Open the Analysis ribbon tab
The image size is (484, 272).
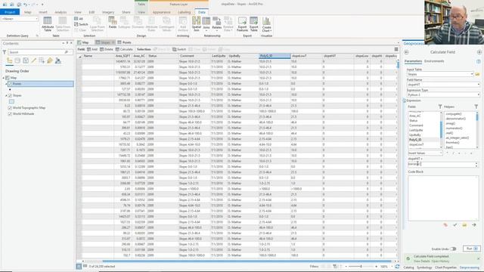[60, 12]
